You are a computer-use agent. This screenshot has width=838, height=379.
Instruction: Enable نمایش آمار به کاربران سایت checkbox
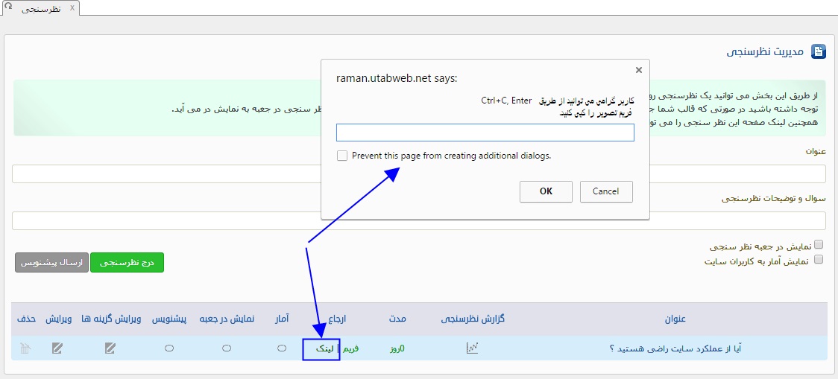click(x=819, y=260)
